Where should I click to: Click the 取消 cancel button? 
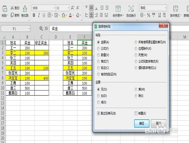[x=158, y=123]
